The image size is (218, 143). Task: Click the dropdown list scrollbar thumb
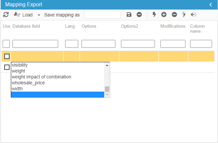point(107,89)
